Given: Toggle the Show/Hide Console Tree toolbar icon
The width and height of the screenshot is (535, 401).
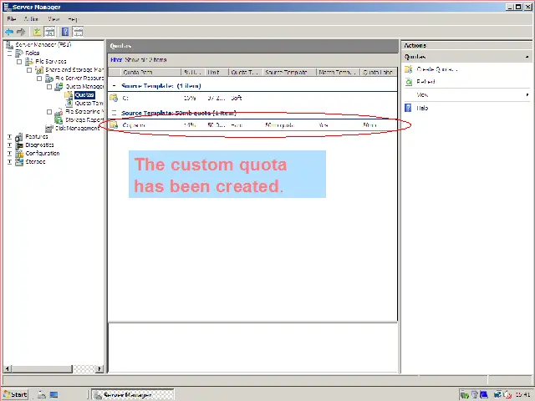Looking at the screenshot, I should point(50,32).
